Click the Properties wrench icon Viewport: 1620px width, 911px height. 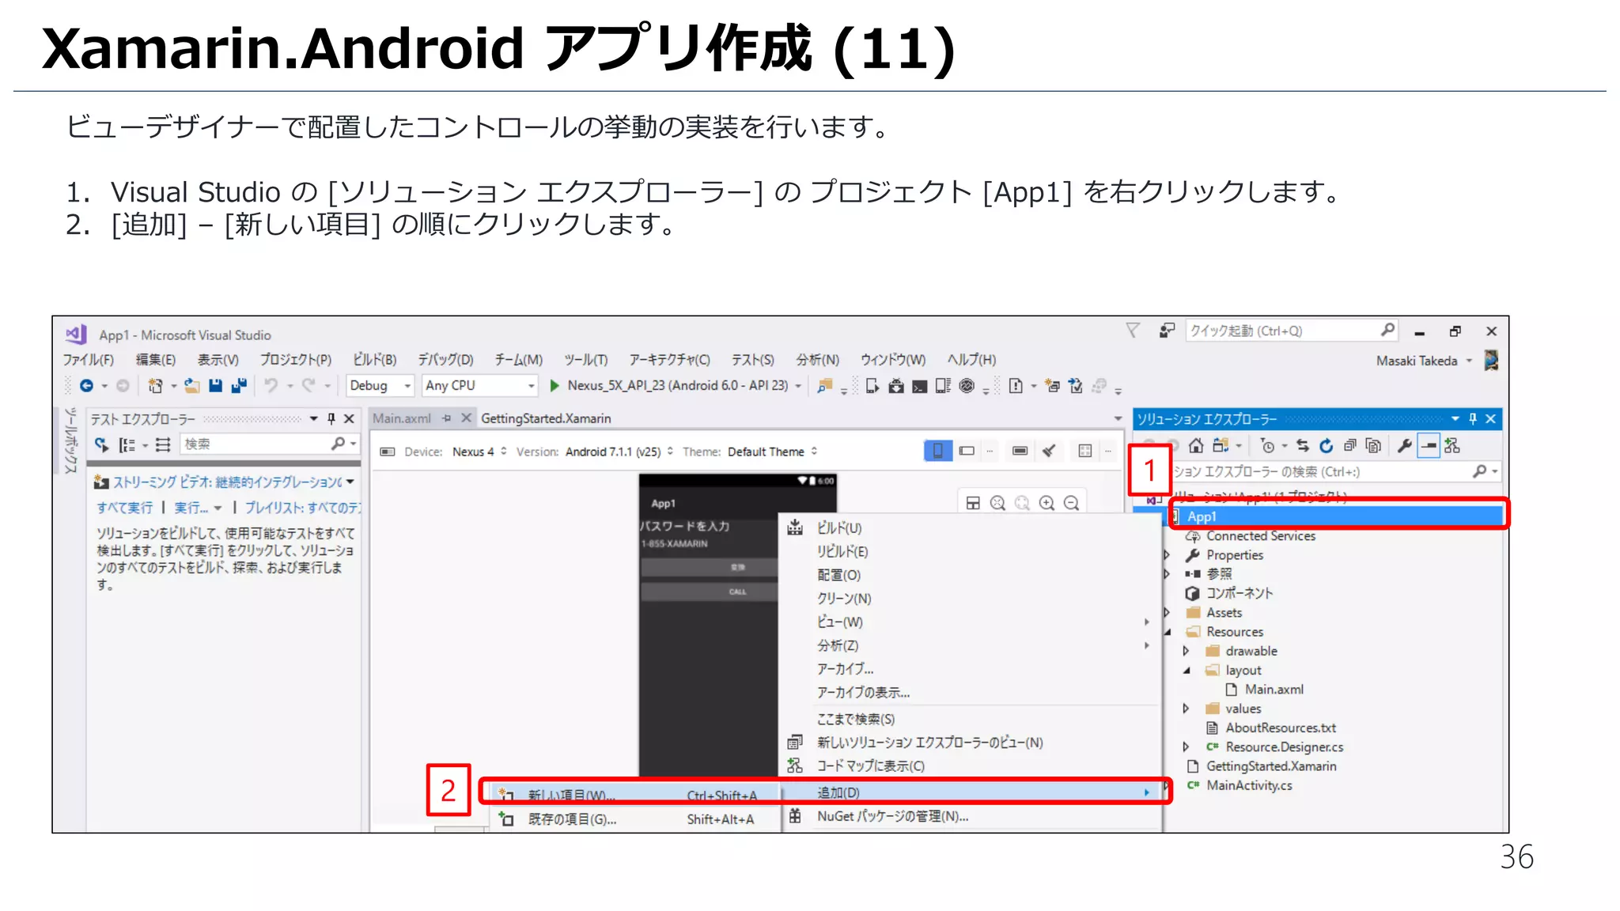(1405, 445)
